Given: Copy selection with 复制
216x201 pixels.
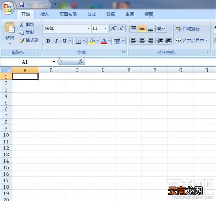Looking at the screenshot, I should (27, 32).
